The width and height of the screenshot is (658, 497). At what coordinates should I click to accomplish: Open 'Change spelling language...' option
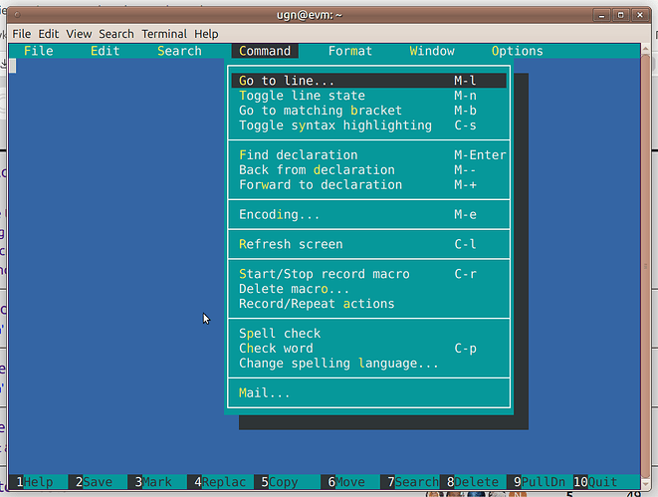(x=338, y=364)
